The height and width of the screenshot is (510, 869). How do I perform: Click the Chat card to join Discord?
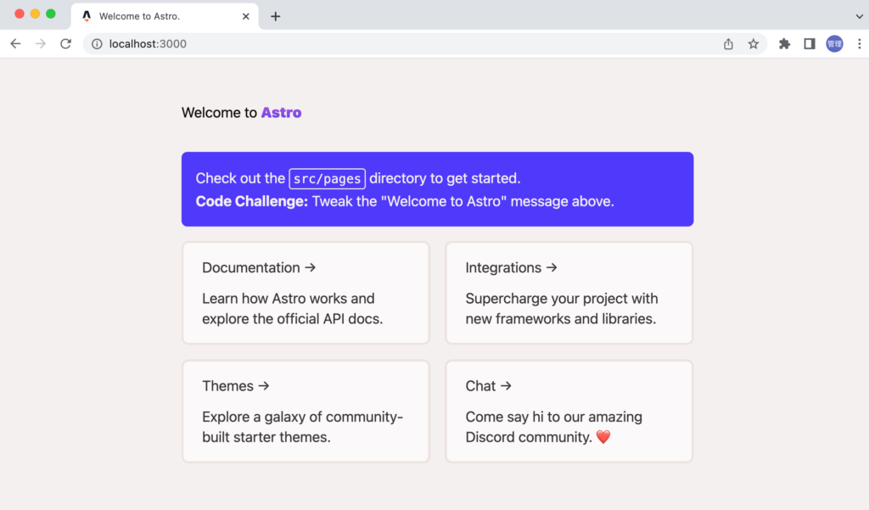pos(569,411)
